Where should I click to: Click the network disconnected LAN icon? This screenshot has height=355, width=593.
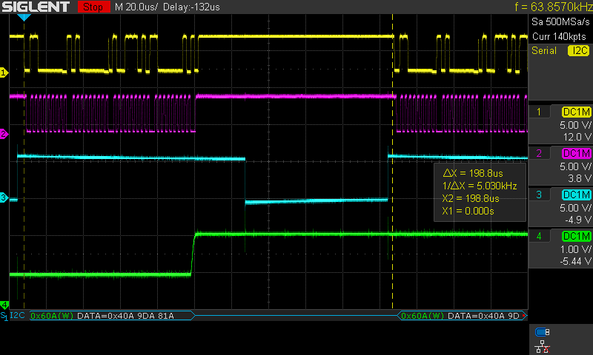click(x=543, y=346)
